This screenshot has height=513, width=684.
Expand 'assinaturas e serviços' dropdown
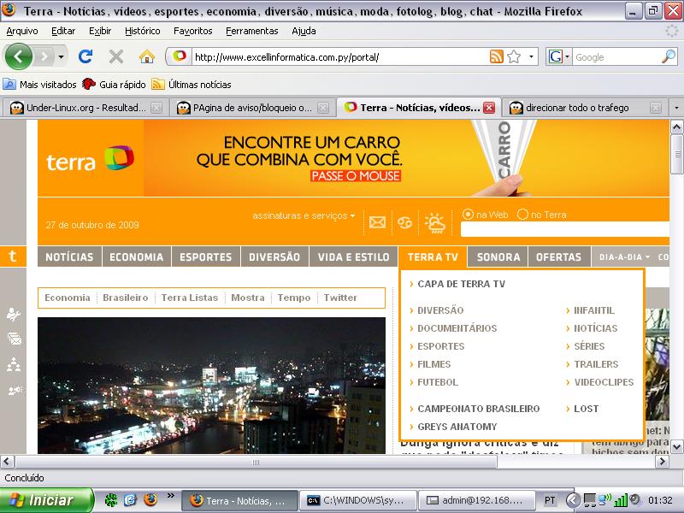pos(304,215)
